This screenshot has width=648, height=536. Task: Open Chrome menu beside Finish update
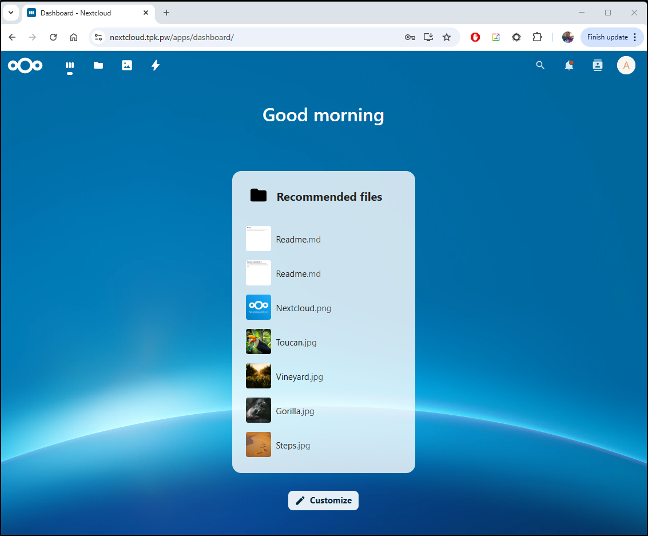(635, 37)
